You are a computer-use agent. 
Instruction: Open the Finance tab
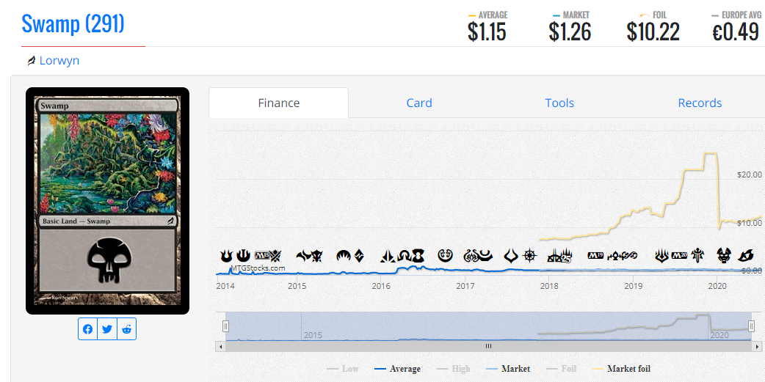pyautogui.click(x=278, y=103)
